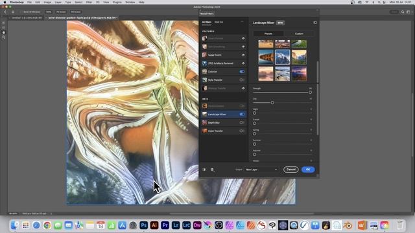Toggle the Harmonization filter switch
The width and height of the screenshot is (415, 233).
coord(242,106)
